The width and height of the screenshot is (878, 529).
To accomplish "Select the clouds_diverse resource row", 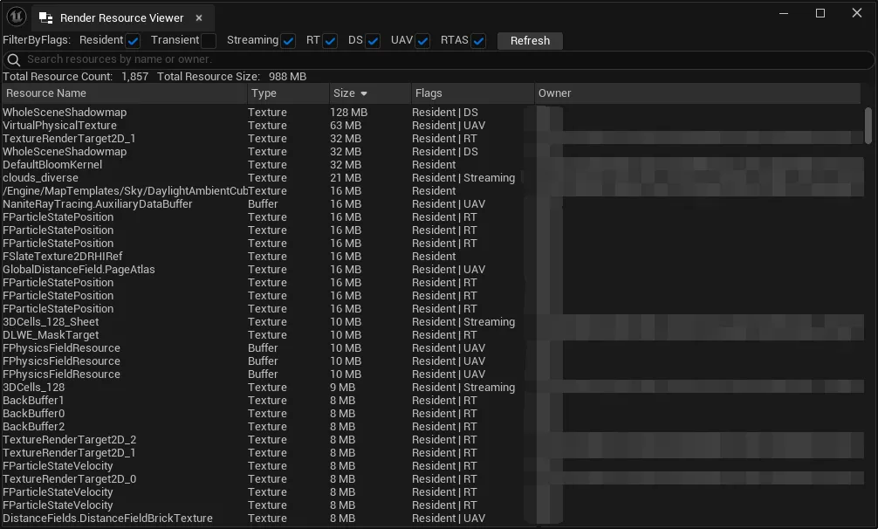I will (x=432, y=178).
